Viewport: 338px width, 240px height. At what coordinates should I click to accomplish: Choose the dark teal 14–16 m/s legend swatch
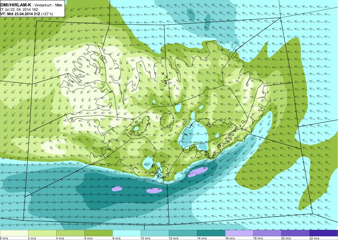pyautogui.click(x=211, y=233)
